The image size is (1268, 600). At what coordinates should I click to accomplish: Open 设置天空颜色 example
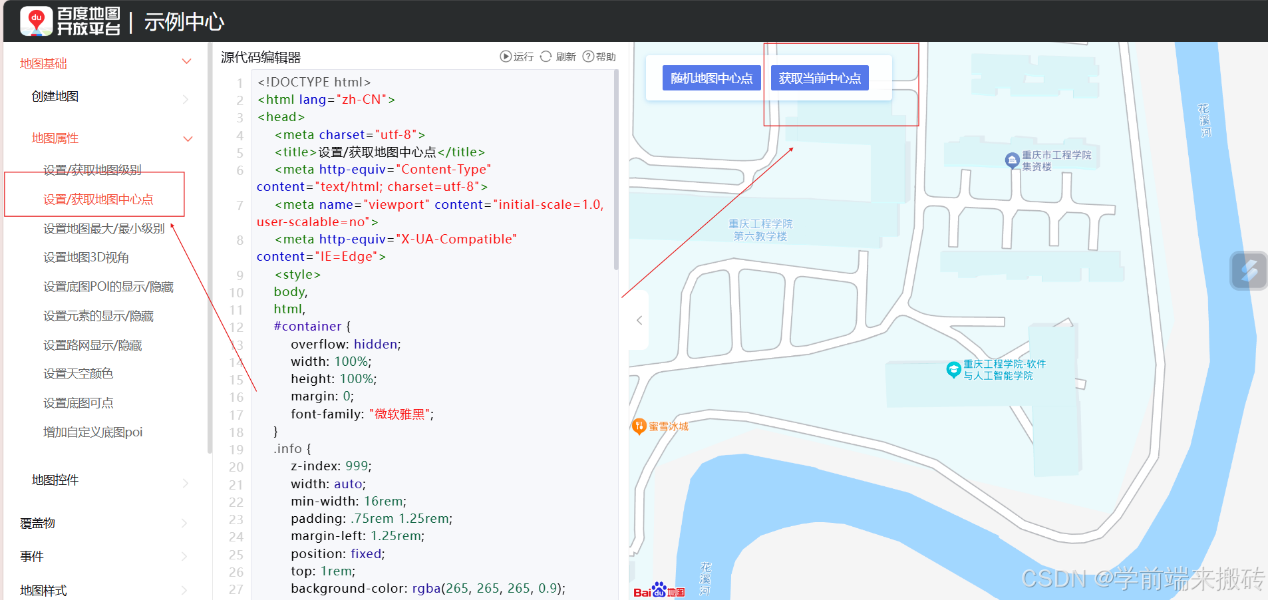(x=78, y=374)
